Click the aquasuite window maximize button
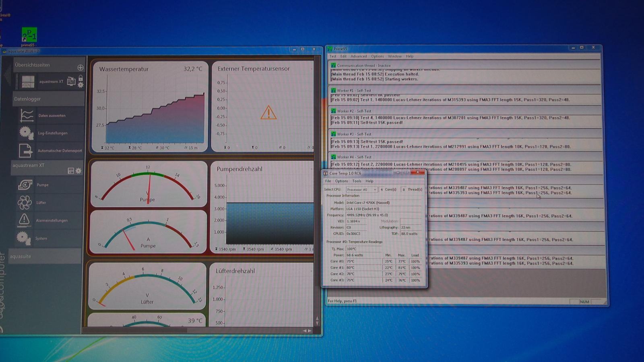 303,49
